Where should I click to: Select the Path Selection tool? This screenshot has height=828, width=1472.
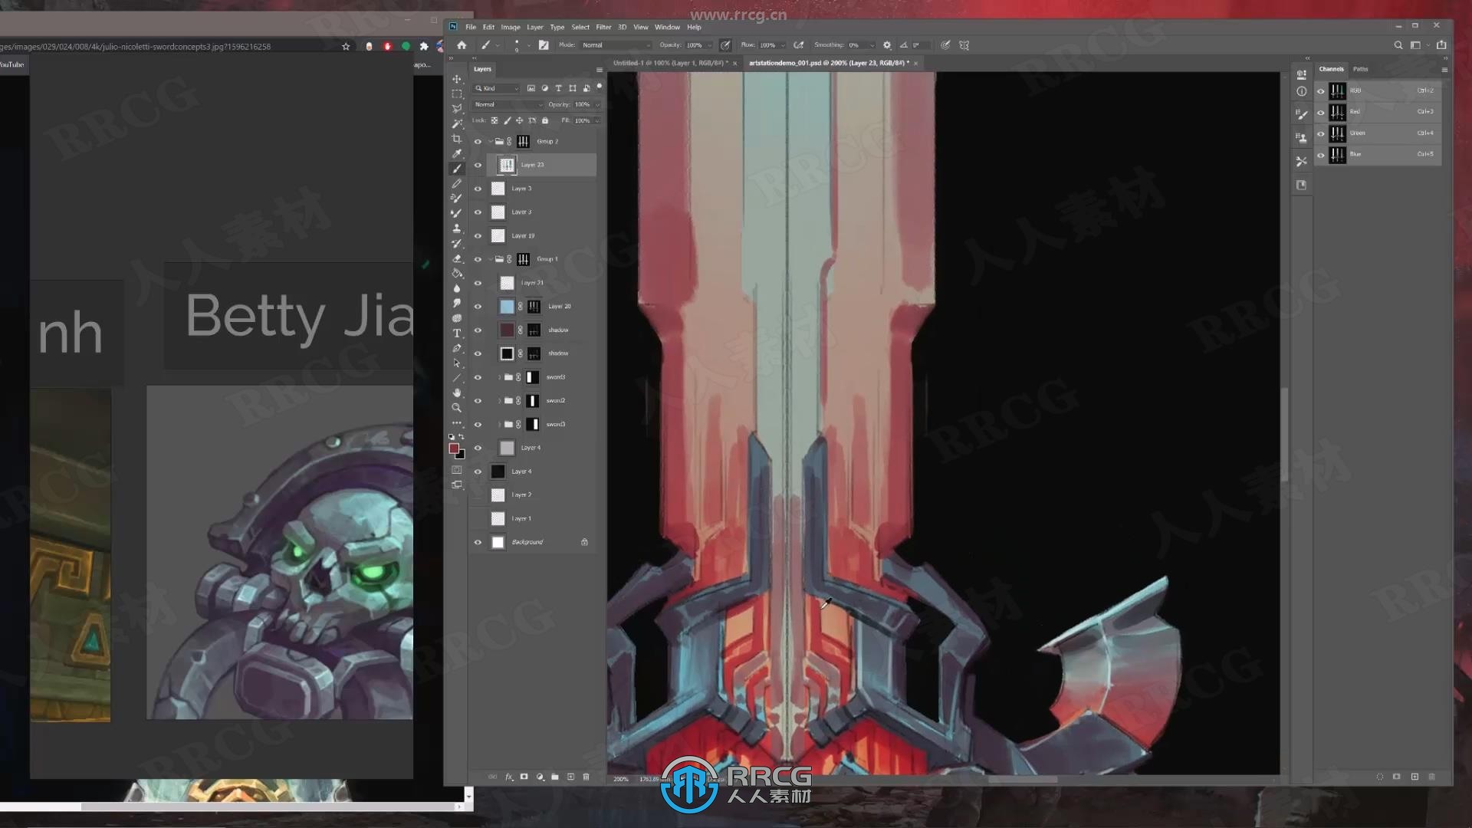(x=457, y=363)
